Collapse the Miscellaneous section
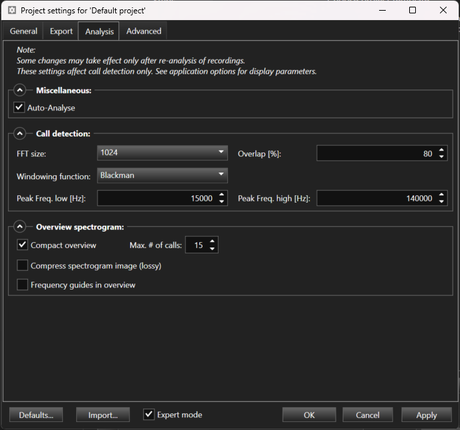460x430 pixels. click(x=19, y=90)
